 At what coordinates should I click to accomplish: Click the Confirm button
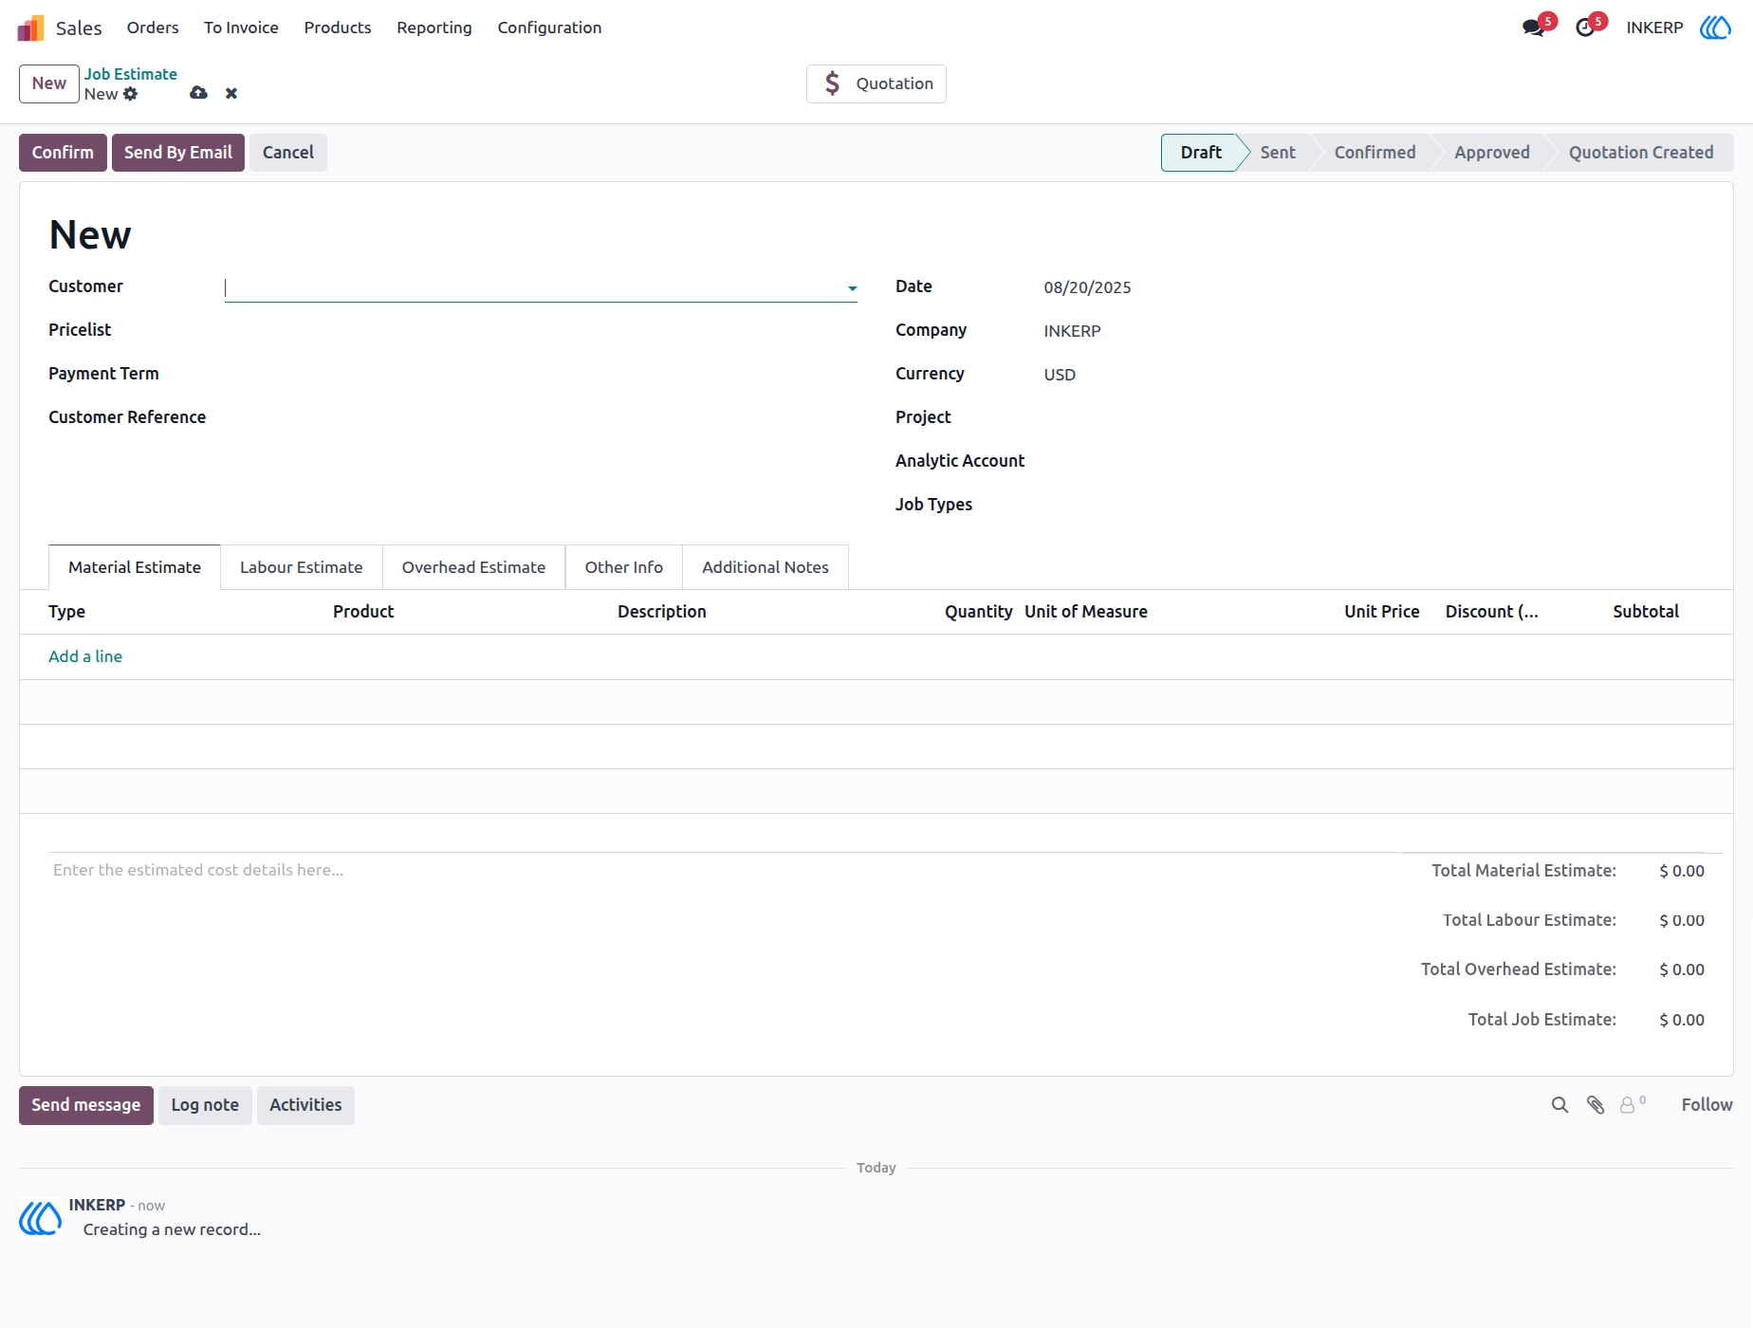click(63, 153)
